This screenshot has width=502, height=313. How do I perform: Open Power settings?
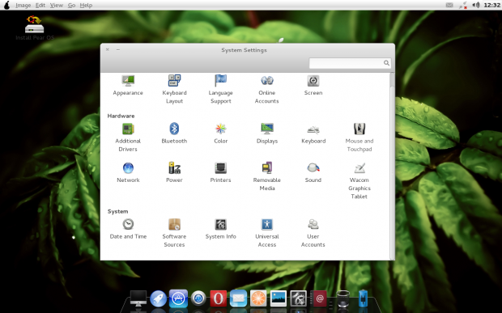[x=174, y=172]
